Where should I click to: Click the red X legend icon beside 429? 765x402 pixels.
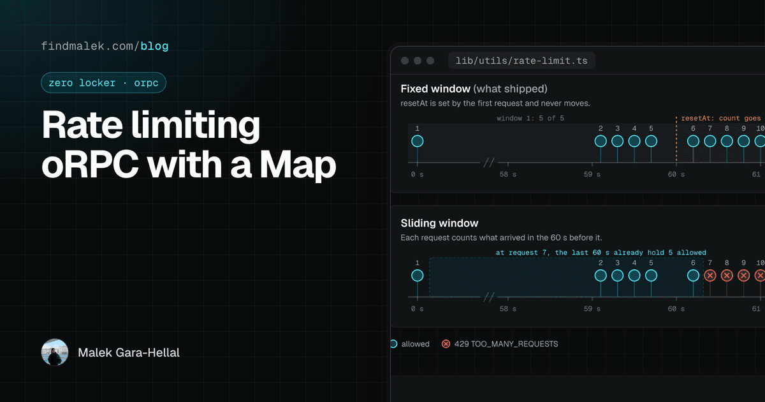pyautogui.click(x=446, y=344)
